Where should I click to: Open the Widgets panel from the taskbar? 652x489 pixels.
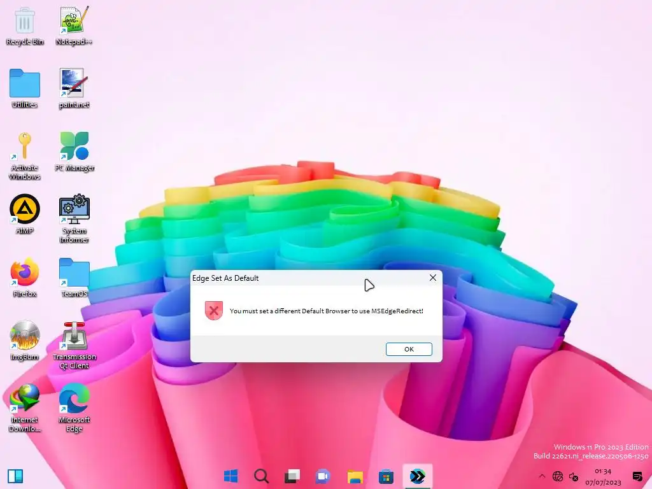click(x=15, y=476)
